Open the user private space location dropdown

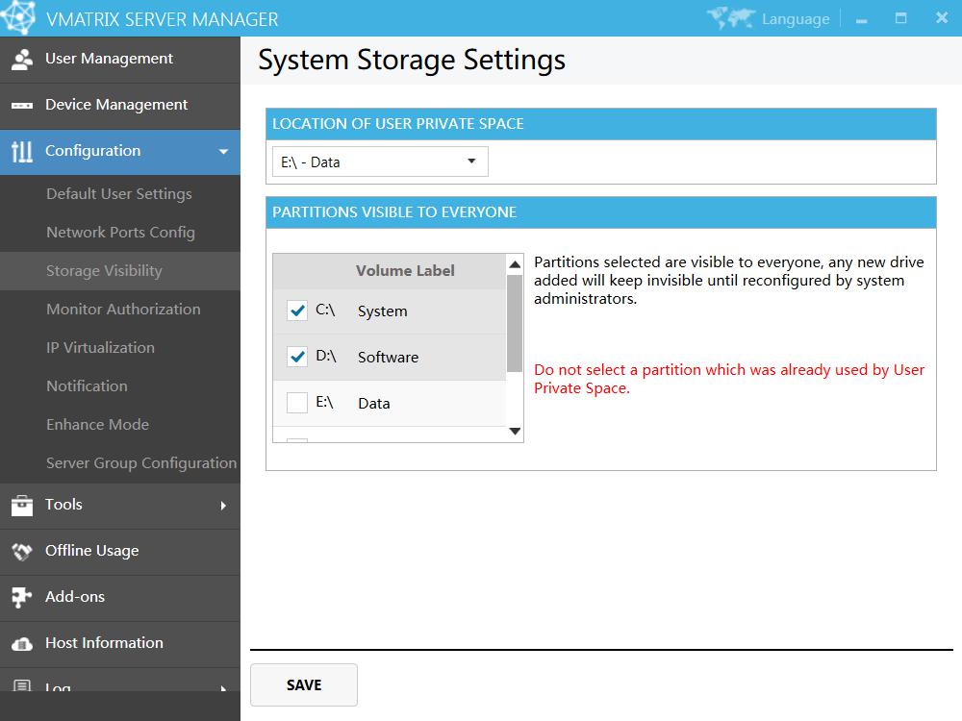[380, 162]
